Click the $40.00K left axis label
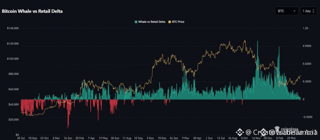Screen dimensions: 320x140 [14, 105]
